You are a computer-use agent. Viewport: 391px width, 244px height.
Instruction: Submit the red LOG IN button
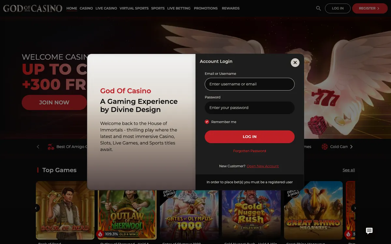(x=250, y=137)
